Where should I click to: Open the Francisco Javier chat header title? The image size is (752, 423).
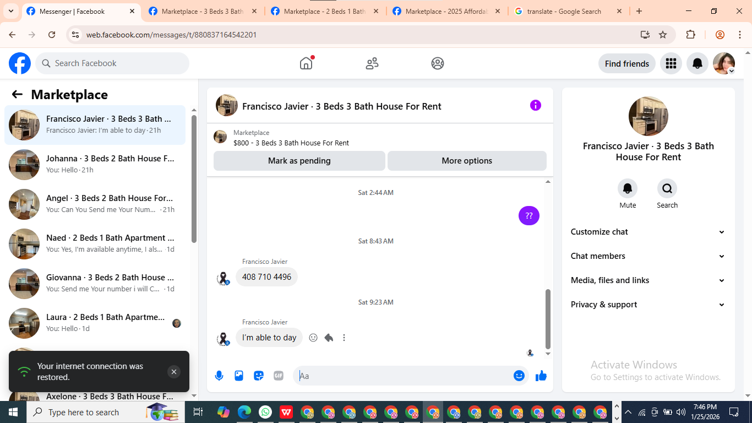(x=341, y=106)
